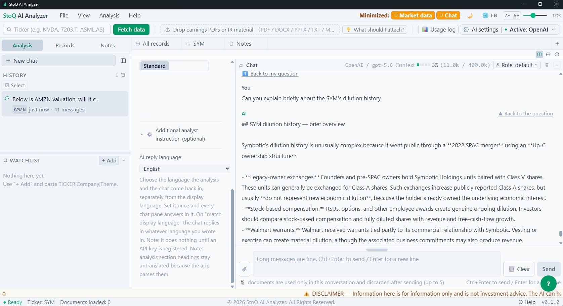Click the globe language icon

(485, 15)
